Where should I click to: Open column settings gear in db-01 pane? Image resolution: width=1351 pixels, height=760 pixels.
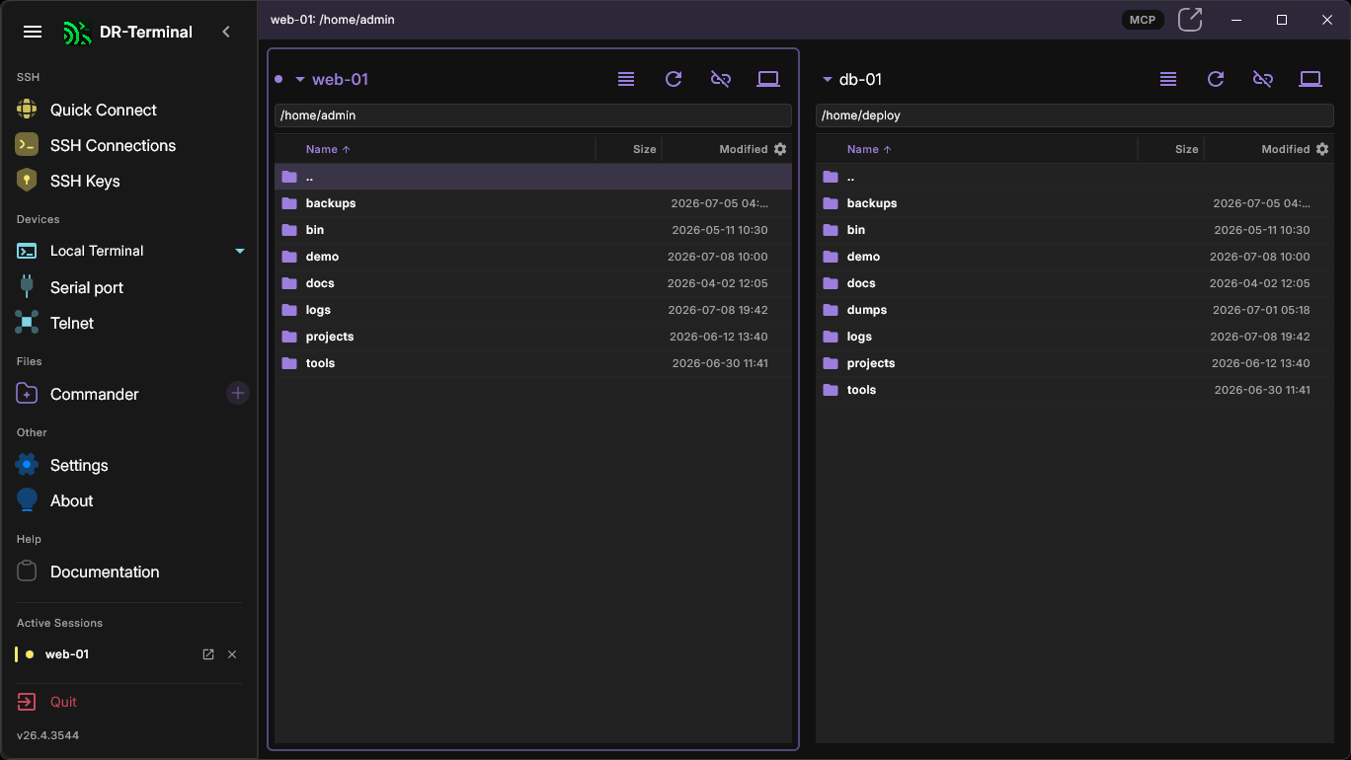(1322, 149)
